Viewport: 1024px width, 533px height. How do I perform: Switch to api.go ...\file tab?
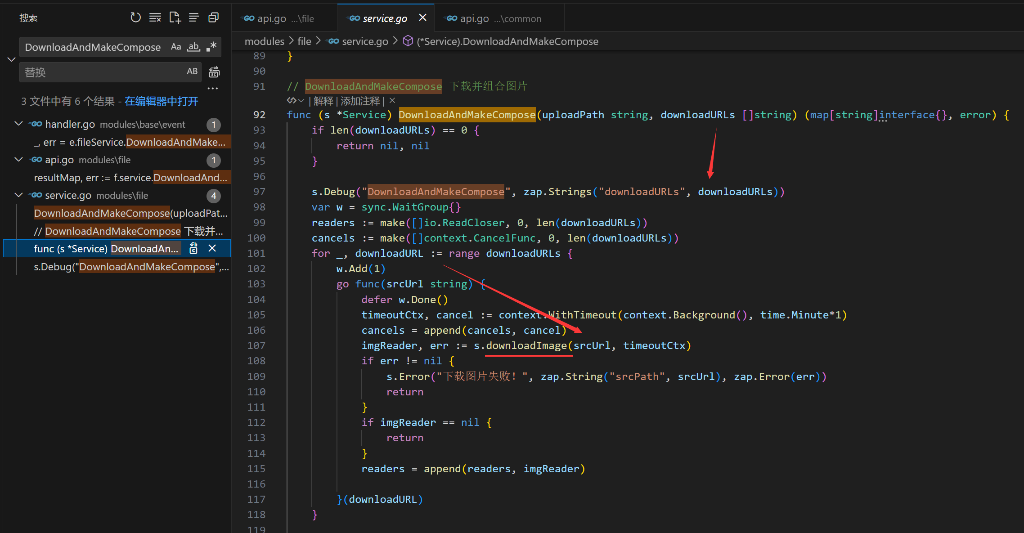click(278, 18)
